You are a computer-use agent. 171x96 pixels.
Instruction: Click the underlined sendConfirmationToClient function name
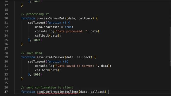[58, 92]
